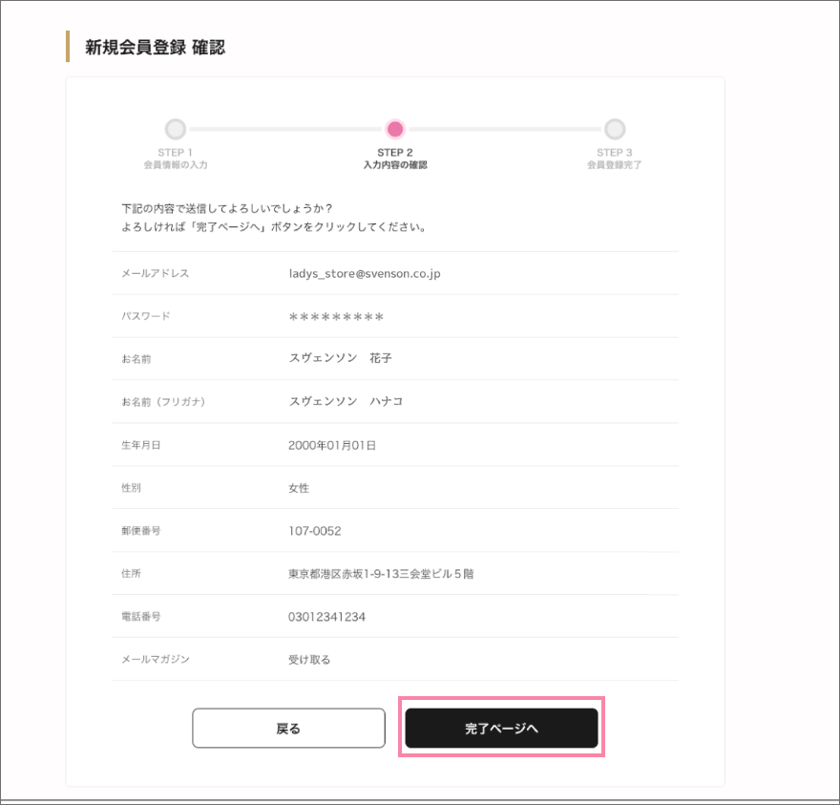840x805 pixels.
Task: Click the 住所 address row value
Action: click(378, 573)
